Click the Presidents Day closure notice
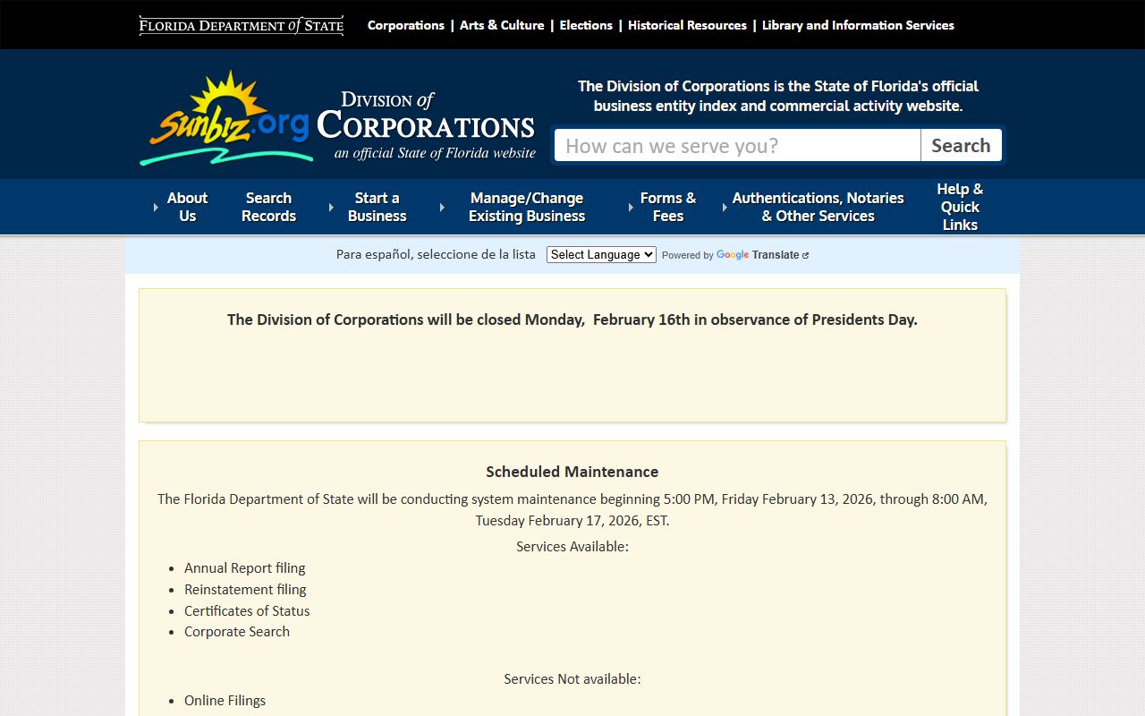Screen dimensions: 1145x716 point(572,320)
